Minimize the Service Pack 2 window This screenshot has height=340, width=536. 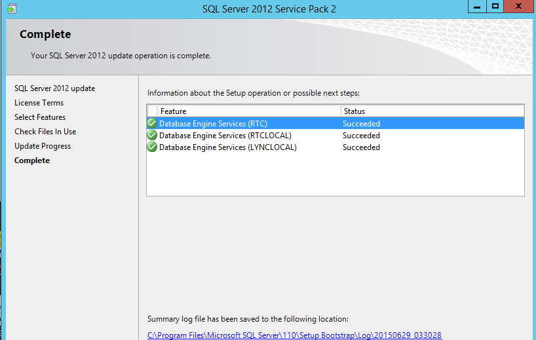pos(478,6)
